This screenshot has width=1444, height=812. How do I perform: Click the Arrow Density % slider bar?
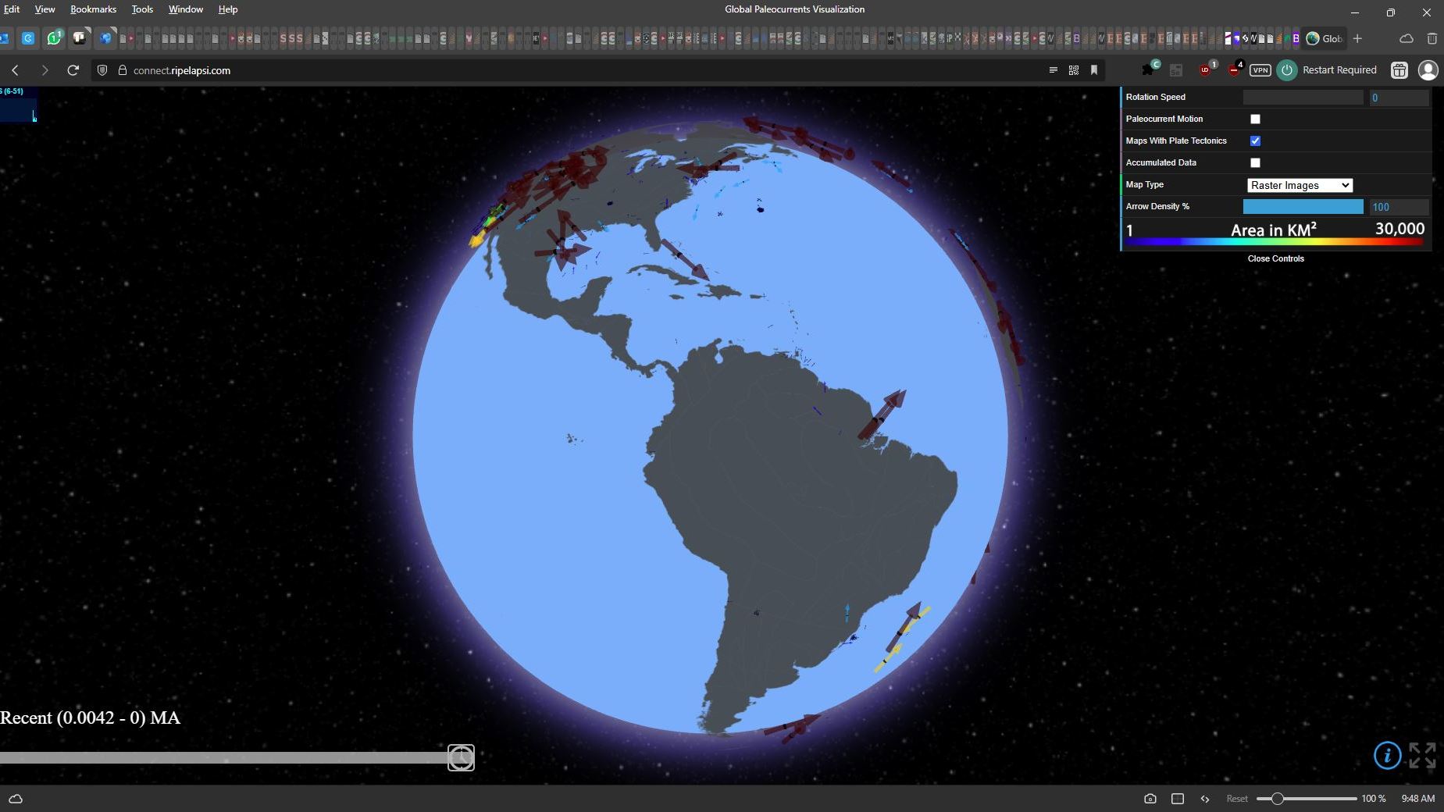(1303, 207)
